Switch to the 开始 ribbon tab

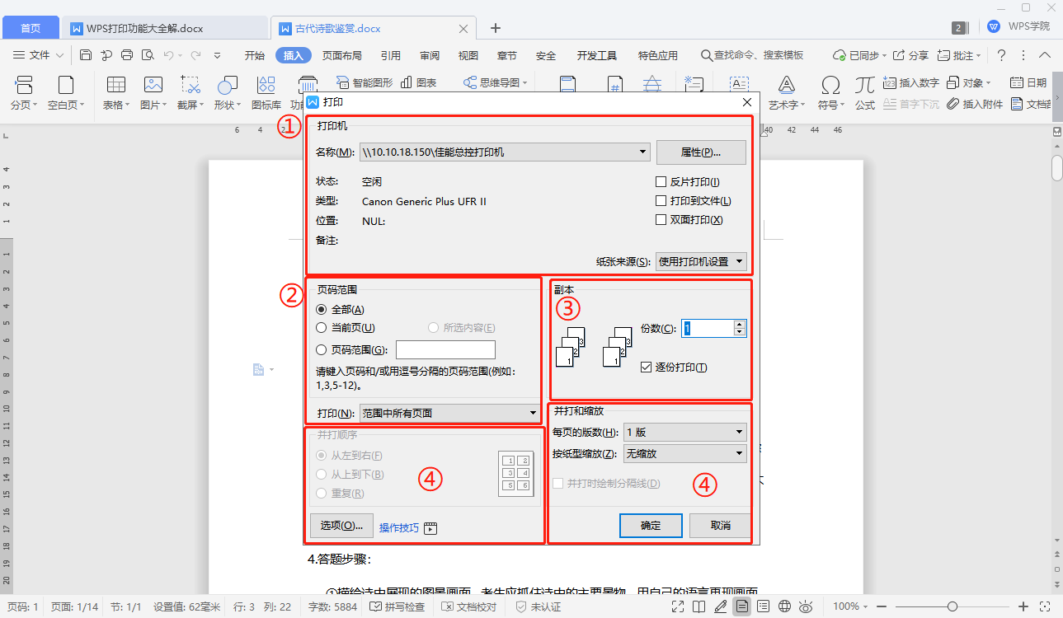tap(255, 55)
